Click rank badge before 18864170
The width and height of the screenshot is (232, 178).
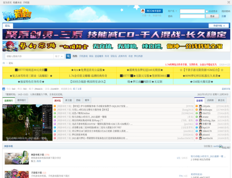point(197,131)
